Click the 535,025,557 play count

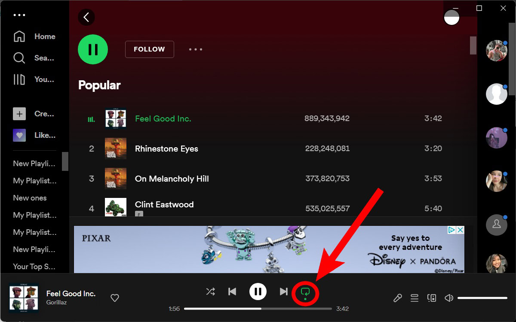(x=327, y=209)
